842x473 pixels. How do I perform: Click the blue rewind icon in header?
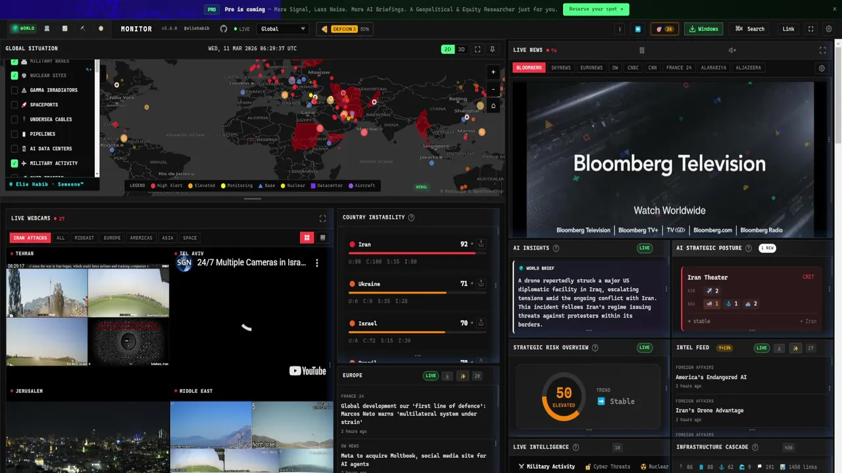point(637,29)
